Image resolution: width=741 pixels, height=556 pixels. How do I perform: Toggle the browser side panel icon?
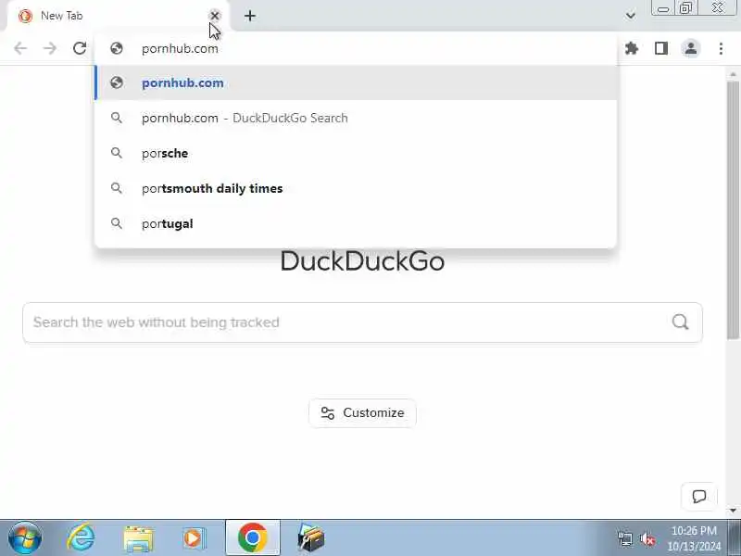coord(661,48)
